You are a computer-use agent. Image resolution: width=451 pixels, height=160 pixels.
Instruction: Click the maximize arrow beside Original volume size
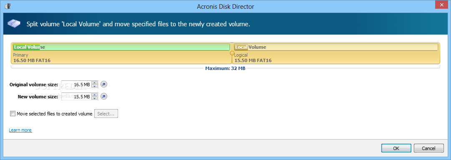pyautogui.click(x=104, y=85)
